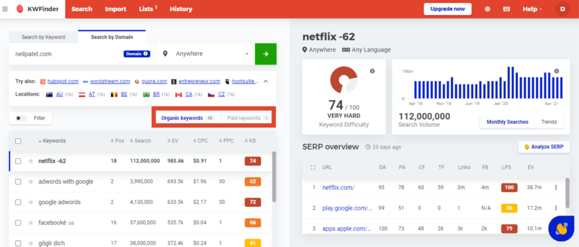
Task: Check the google adwords row checkbox
Action: pos(18,202)
